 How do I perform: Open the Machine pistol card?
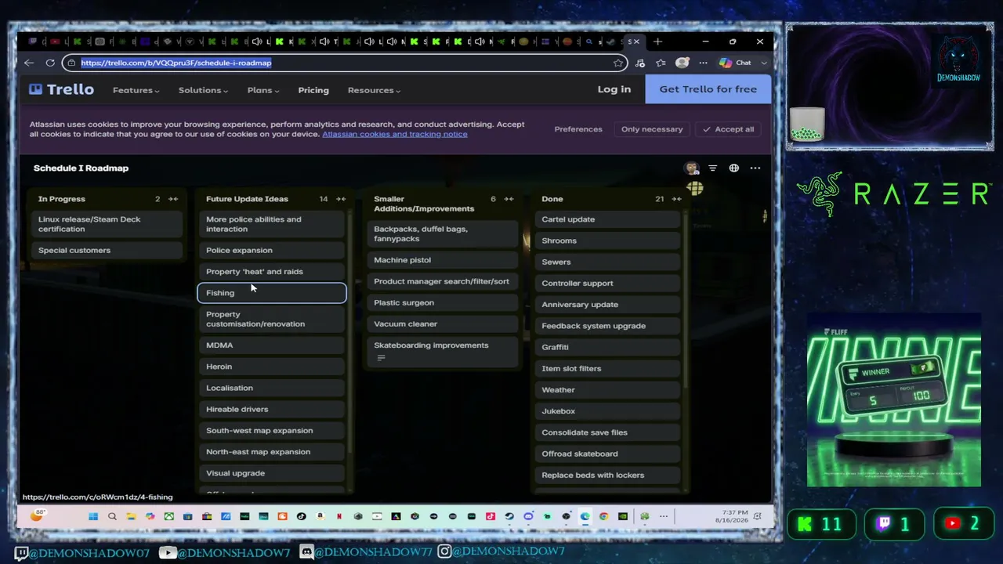[442, 260]
